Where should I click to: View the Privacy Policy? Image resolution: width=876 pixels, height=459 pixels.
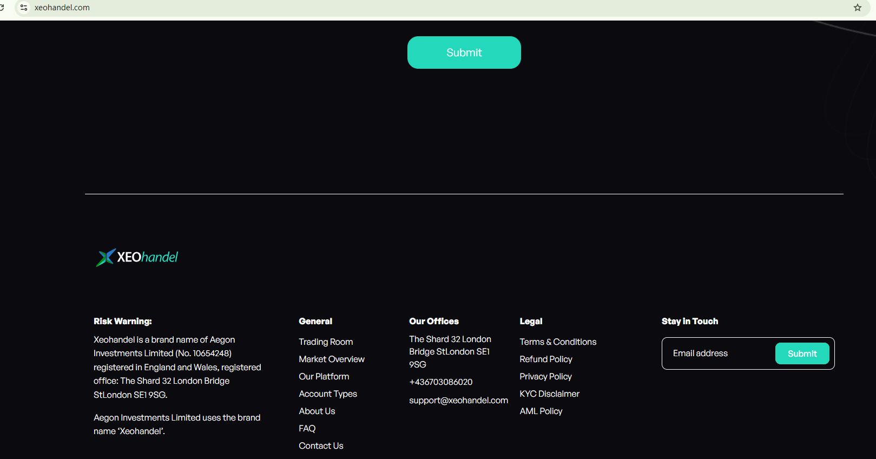pos(545,377)
